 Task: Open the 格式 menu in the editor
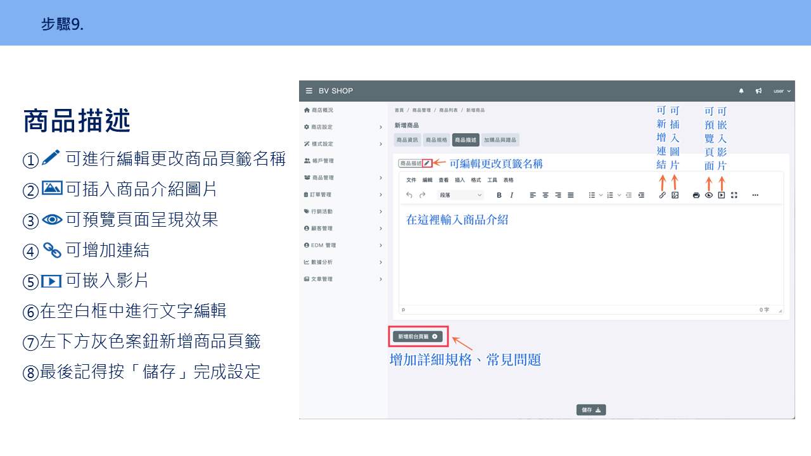(x=476, y=180)
